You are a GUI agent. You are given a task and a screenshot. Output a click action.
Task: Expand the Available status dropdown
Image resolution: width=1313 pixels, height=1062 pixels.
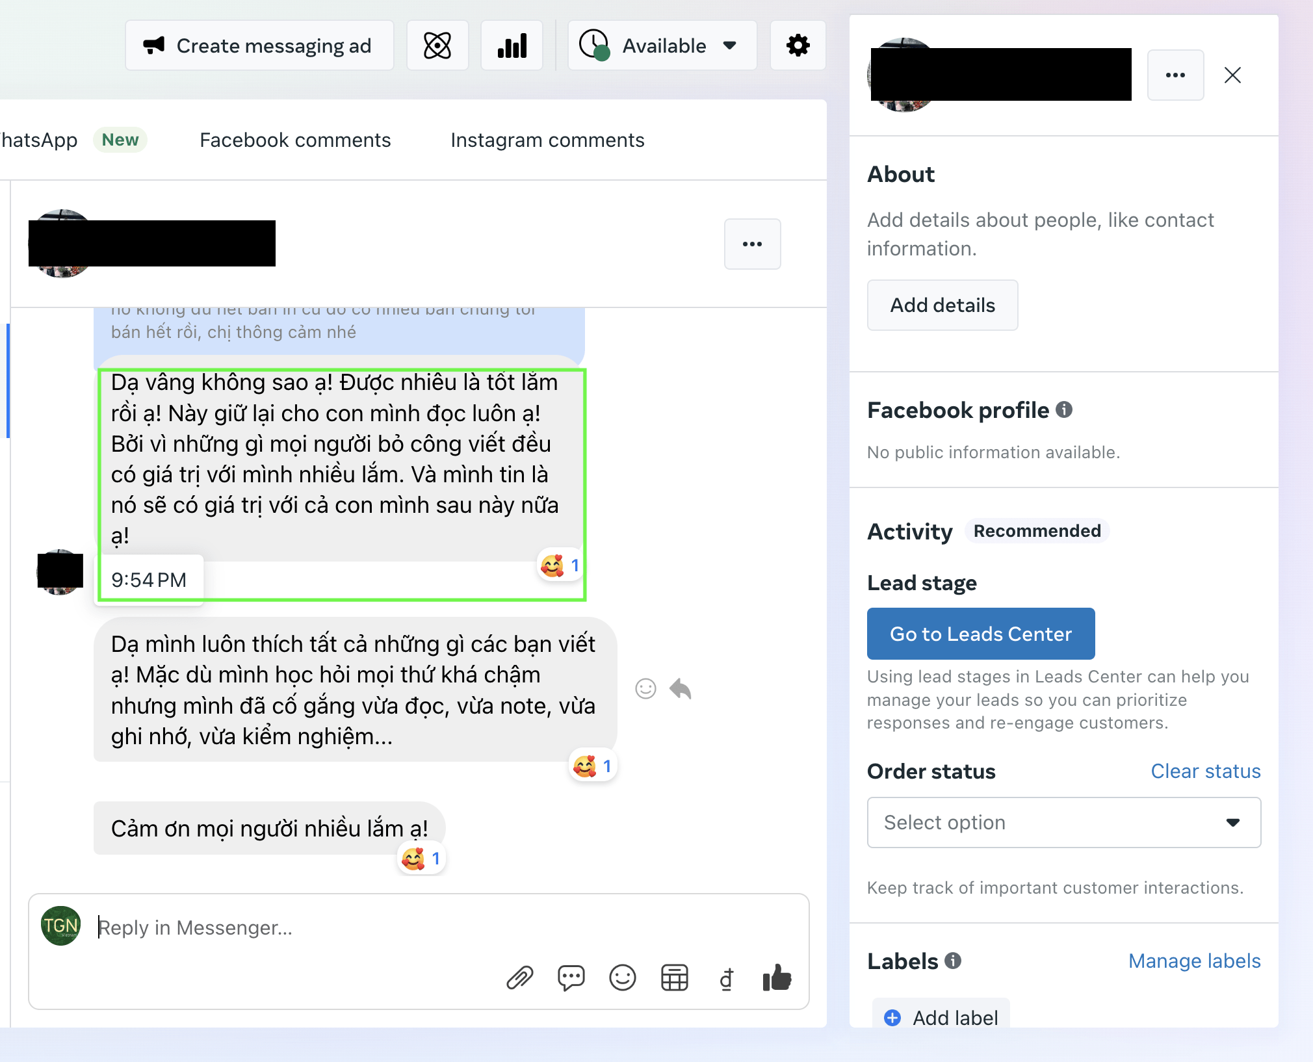(662, 45)
